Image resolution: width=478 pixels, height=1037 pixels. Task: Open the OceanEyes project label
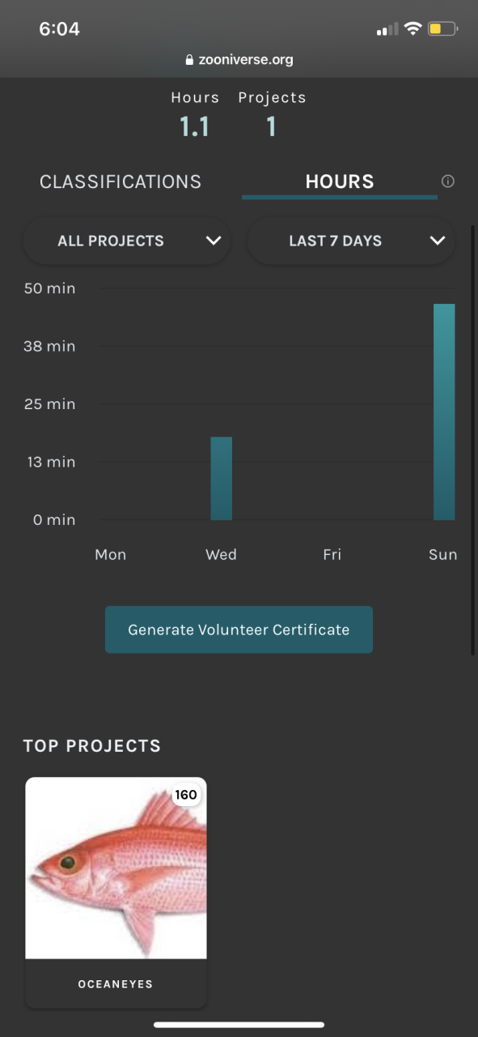(116, 984)
